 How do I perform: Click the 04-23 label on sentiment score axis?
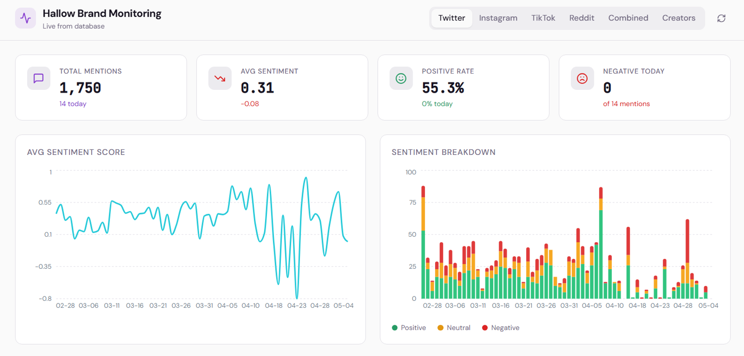[x=297, y=306]
